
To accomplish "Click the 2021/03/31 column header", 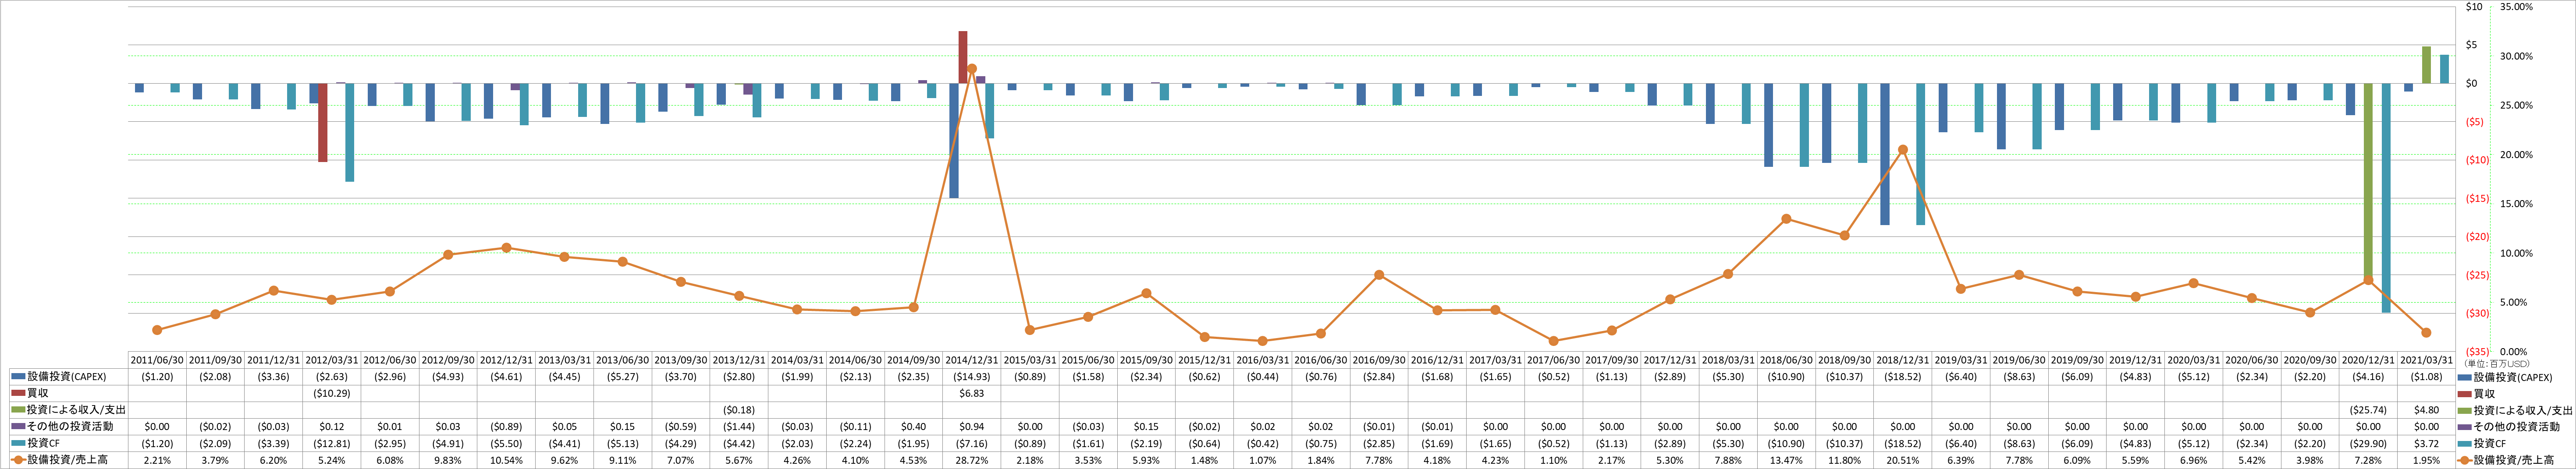I will [2427, 360].
